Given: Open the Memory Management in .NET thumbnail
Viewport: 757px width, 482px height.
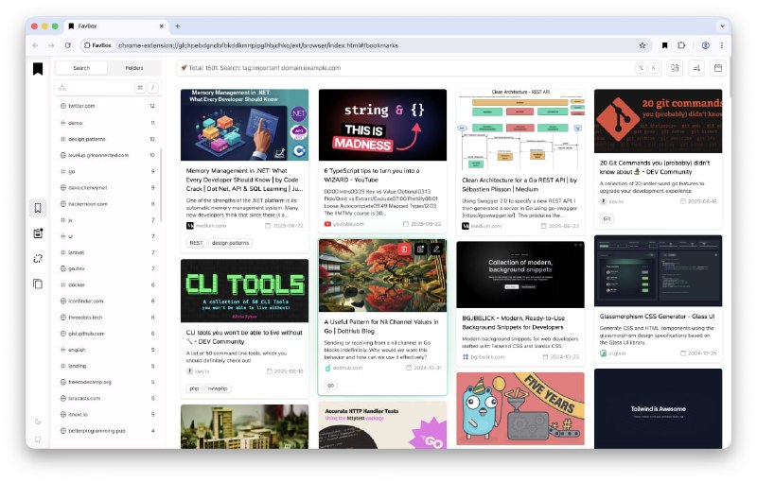Looking at the screenshot, I should 244,125.
